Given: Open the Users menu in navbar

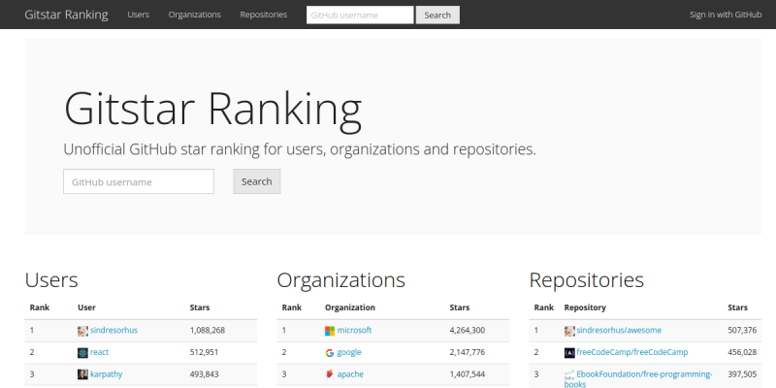Looking at the screenshot, I should [138, 15].
